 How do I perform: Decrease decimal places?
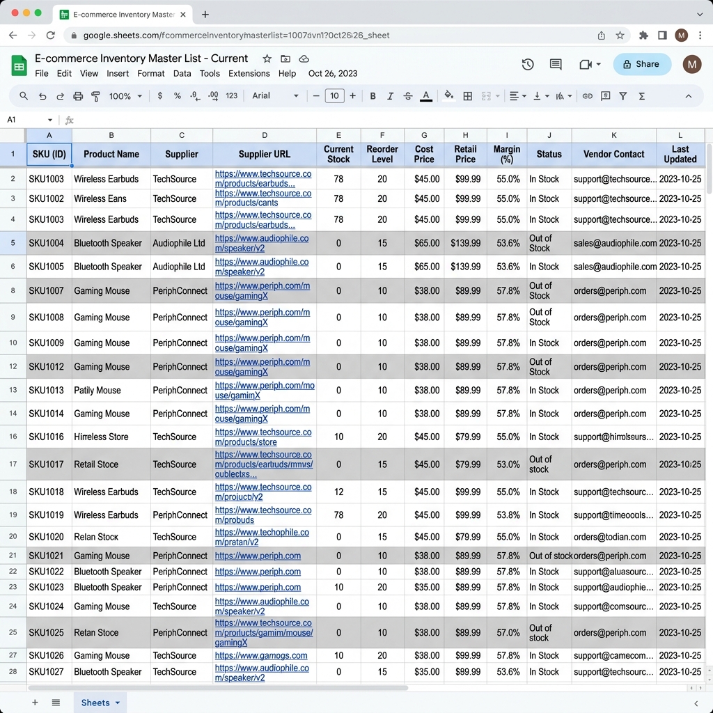tap(195, 96)
